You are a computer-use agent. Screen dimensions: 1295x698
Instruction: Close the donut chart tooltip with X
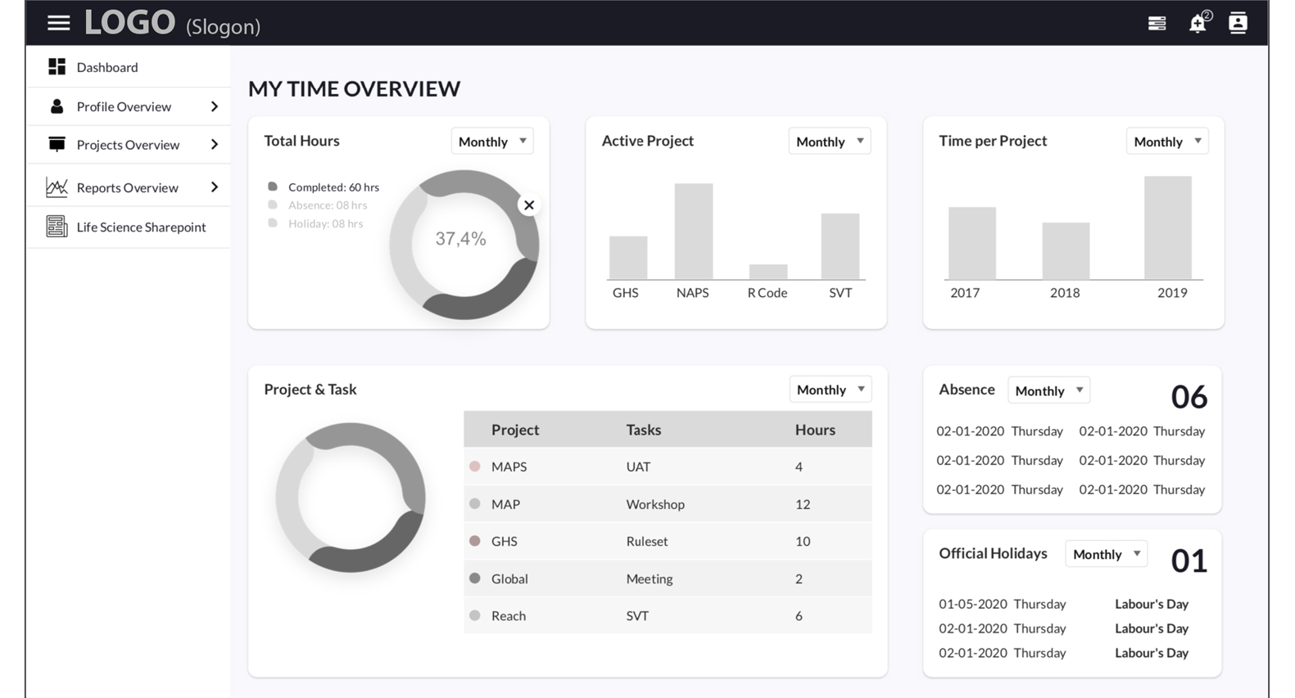click(x=529, y=205)
